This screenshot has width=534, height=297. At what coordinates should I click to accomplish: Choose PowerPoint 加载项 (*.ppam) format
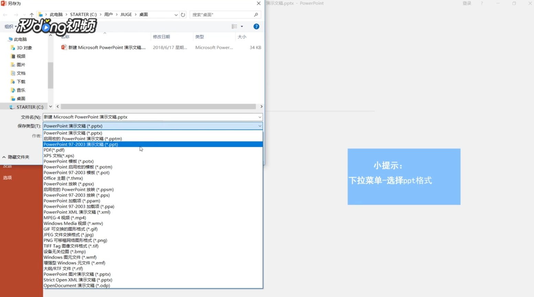coord(153,201)
